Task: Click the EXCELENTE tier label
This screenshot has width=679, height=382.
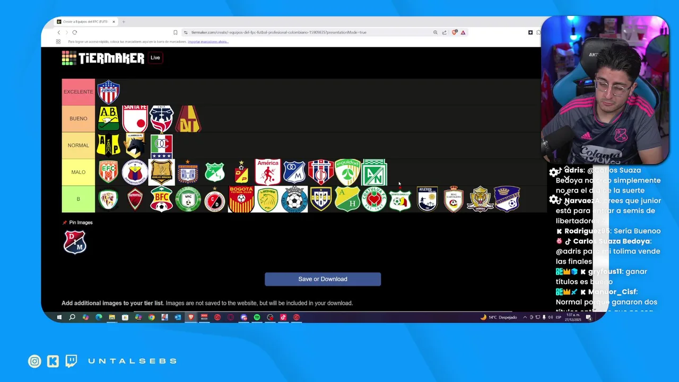Action: point(79,92)
